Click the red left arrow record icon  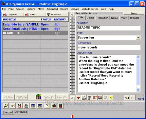[78, 98]
